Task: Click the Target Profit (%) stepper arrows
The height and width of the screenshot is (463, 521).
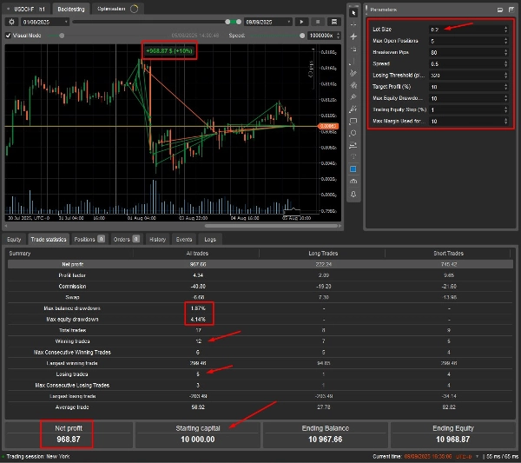Action: pos(505,87)
